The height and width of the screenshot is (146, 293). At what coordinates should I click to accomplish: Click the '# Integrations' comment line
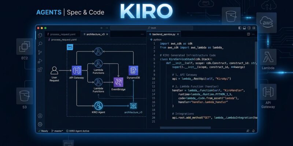[x=183, y=114]
